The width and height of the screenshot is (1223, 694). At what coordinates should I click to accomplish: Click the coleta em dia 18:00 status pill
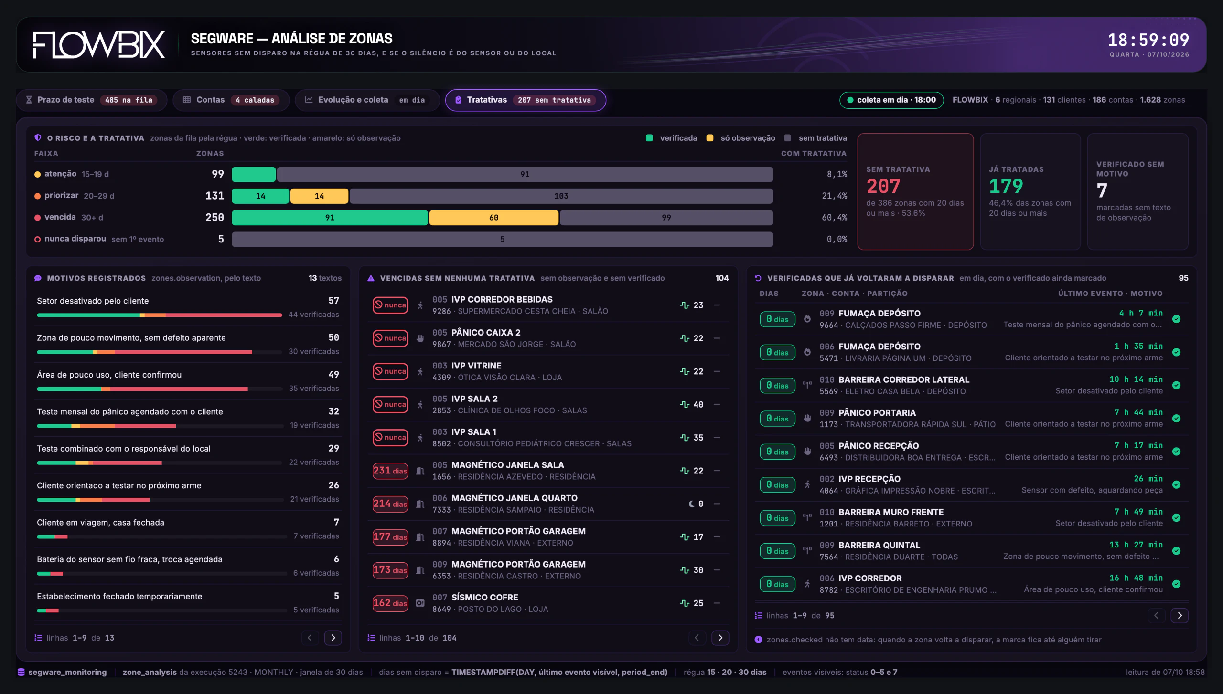pyautogui.click(x=891, y=100)
